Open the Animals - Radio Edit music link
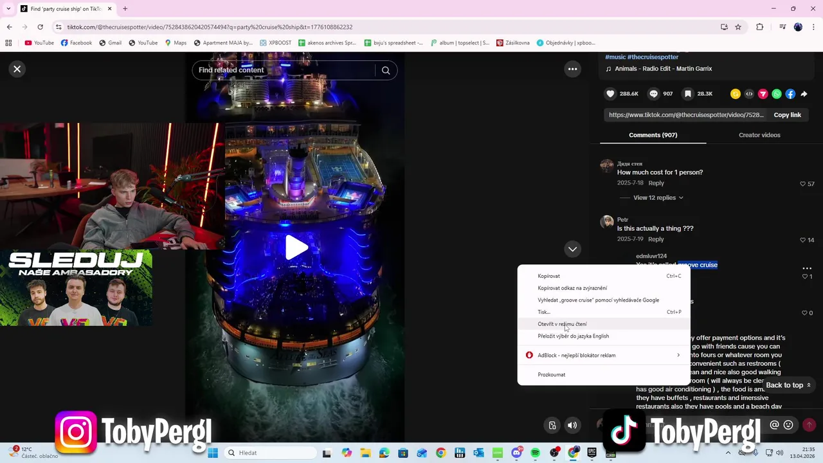The width and height of the screenshot is (823, 463). click(663, 69)
